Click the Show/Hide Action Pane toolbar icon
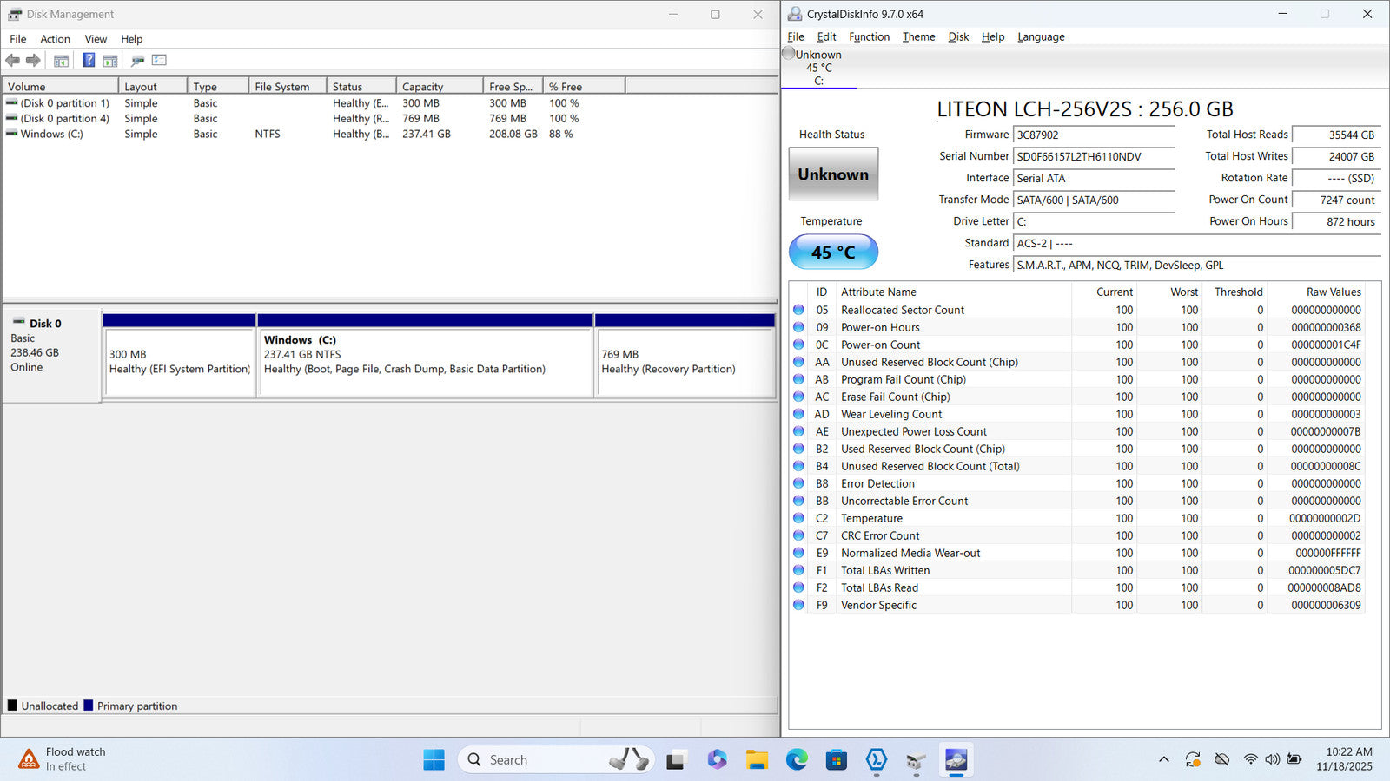The width and height of the screenshot is (1390, 781). 110,61
